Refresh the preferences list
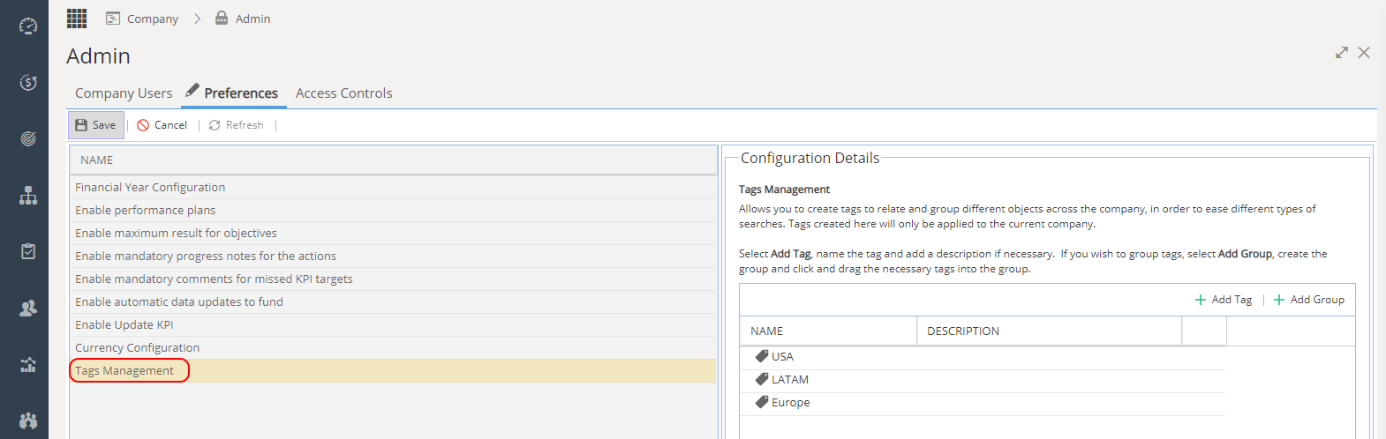The width and height of the screenshot is (1386, 439). [x=237, y=125]
